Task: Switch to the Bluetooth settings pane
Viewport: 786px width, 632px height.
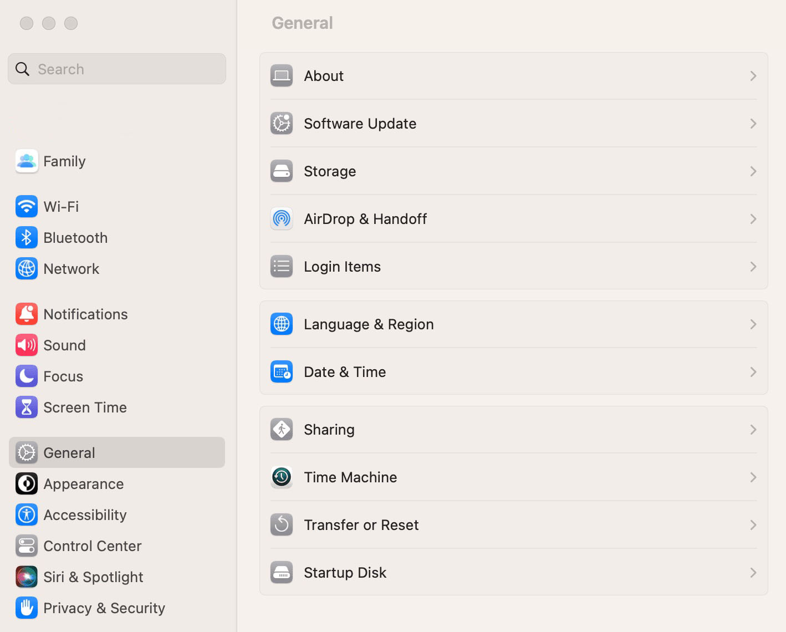Action: (117, 238)
